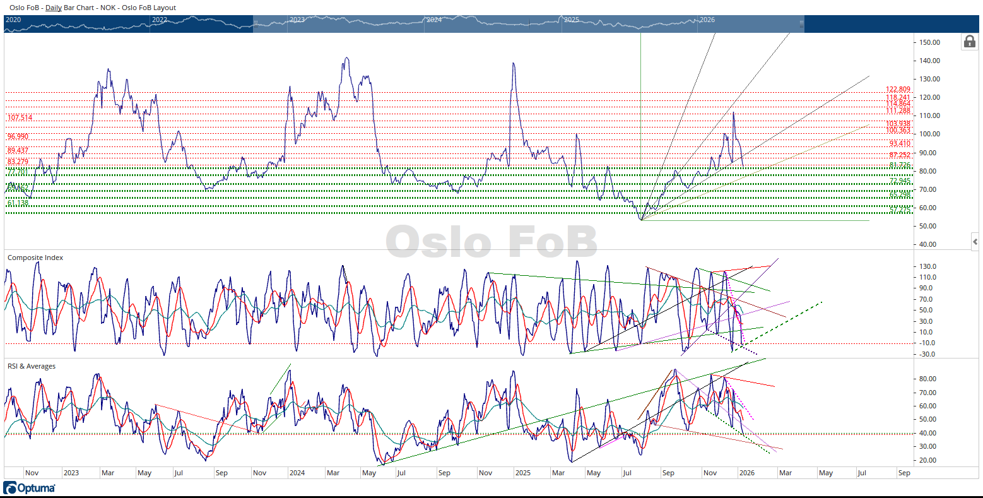Click 80.00 on the RSI scale
Screen dimensions: 983x498
point(927,379)
